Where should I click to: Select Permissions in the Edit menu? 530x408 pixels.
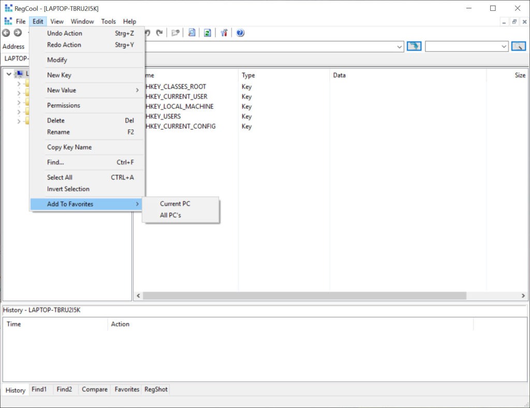(64, 105)
